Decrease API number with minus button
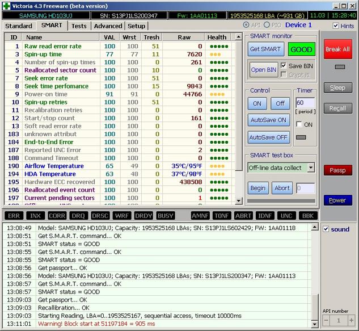359x331 pixels. click(327, 320)
